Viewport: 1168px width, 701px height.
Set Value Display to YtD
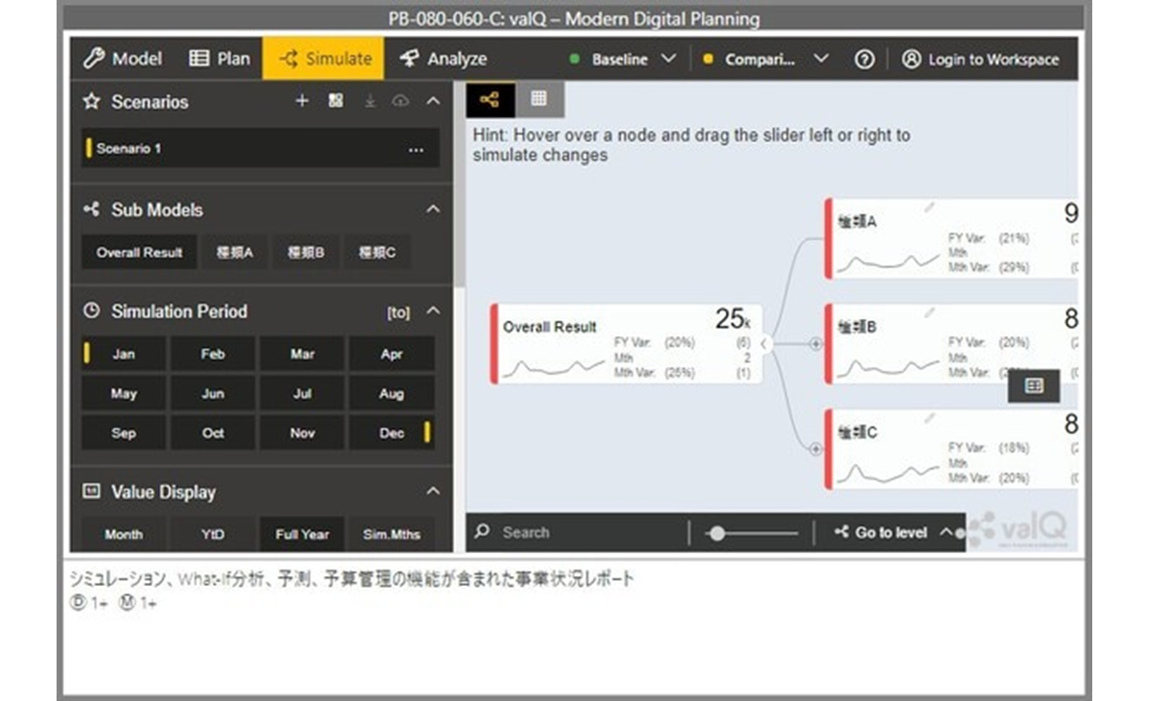click(x=213, y=534)
